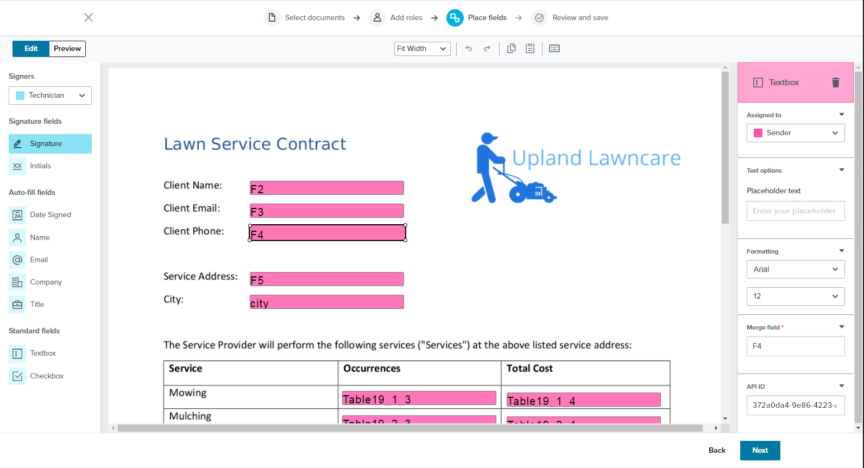The image size is (864, 468).
Task: Click the Back button
Action: (717, 450)
